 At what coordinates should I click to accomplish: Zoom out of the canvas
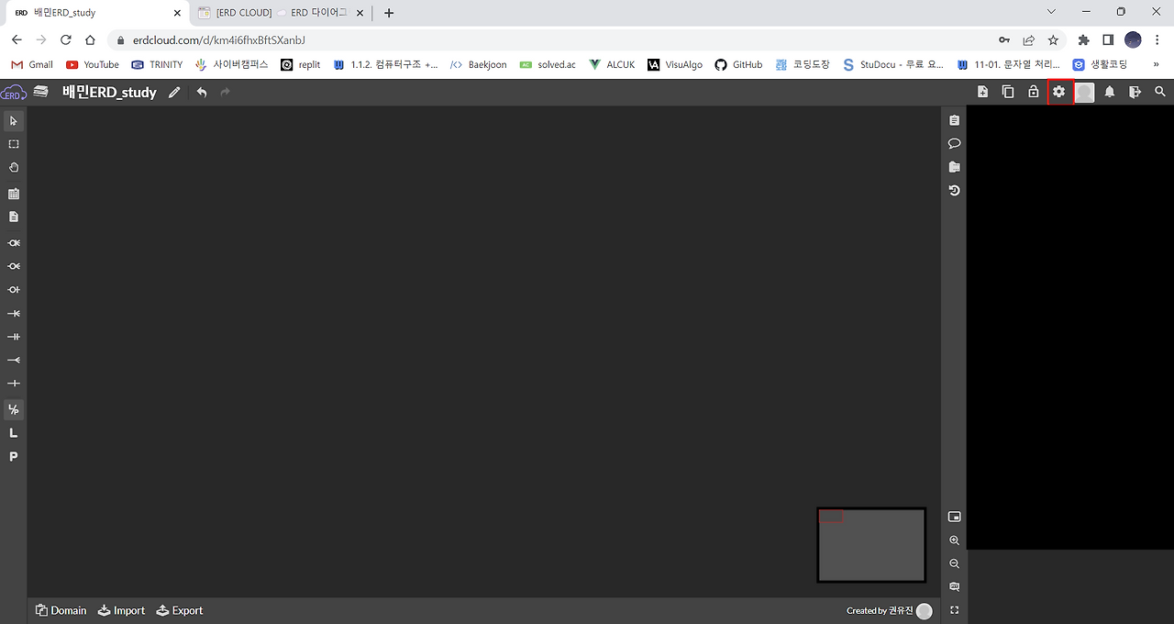(x=955, y=563)
